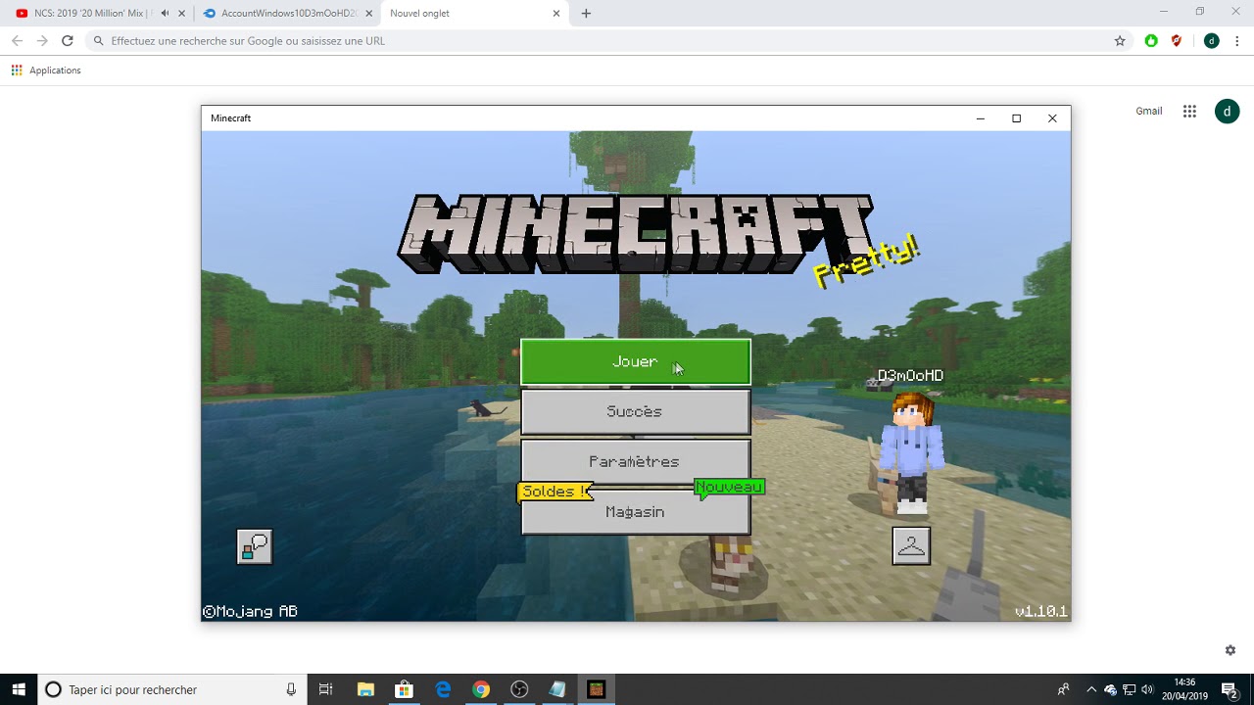The image size is (1254, 705).
Task: Open the Chrome three-dot menu
Action: (1237, 41)
